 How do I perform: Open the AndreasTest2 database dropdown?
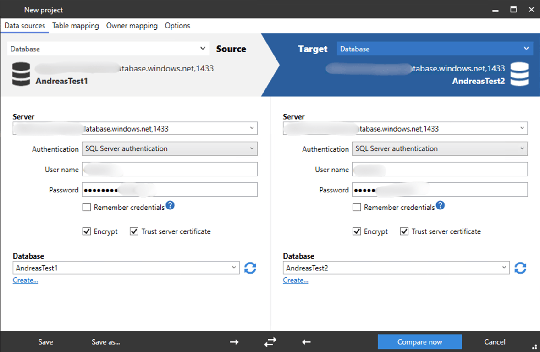[396, 268]
